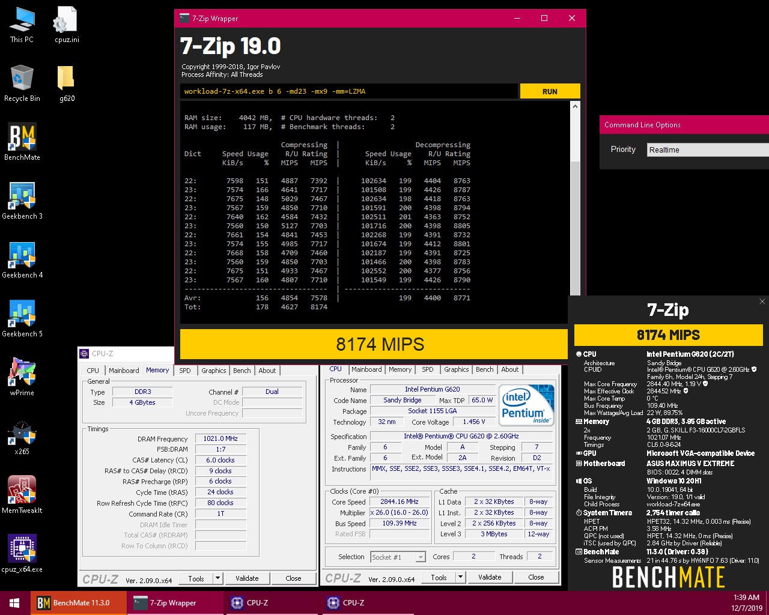Click the benchmark command line field
This screenshot has width=769, height=615.
click(349, 91)
